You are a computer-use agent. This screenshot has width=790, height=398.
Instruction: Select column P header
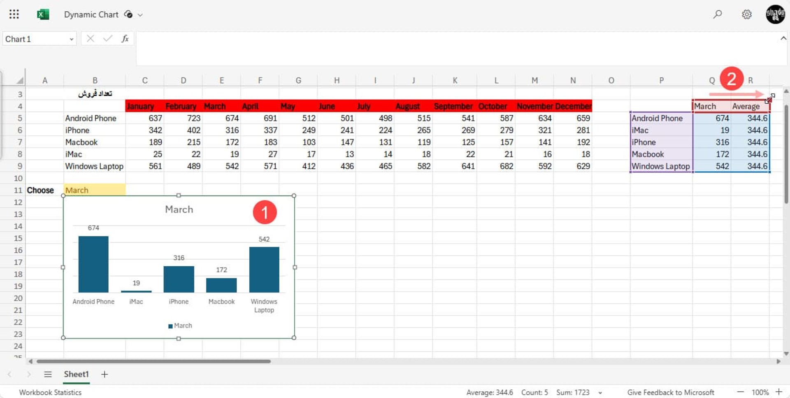(x=661, y=80)
